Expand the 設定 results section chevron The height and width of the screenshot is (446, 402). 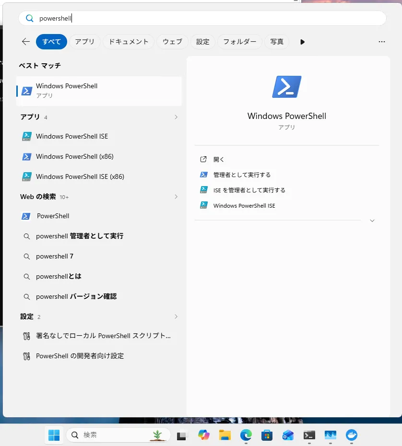pos(176,317)
